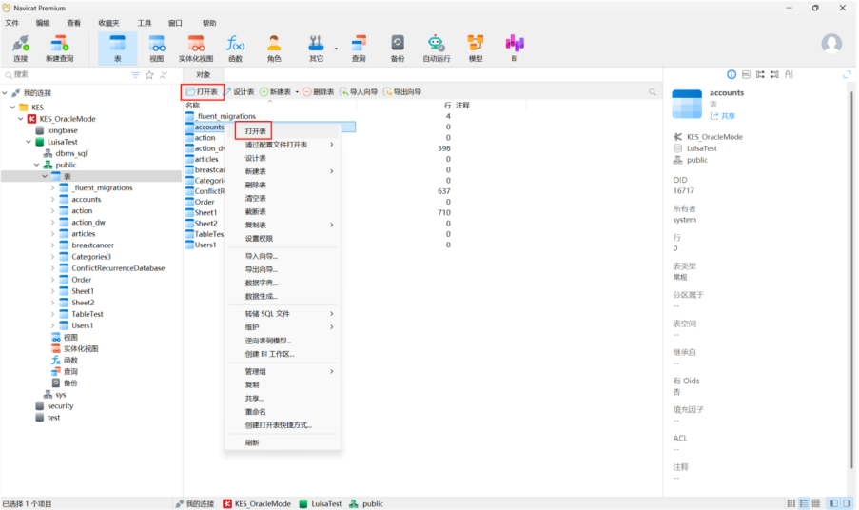Click the BI toolbar icon
Image resolution: width=859 pixels, height=510 pixels.
click(515, 48)
